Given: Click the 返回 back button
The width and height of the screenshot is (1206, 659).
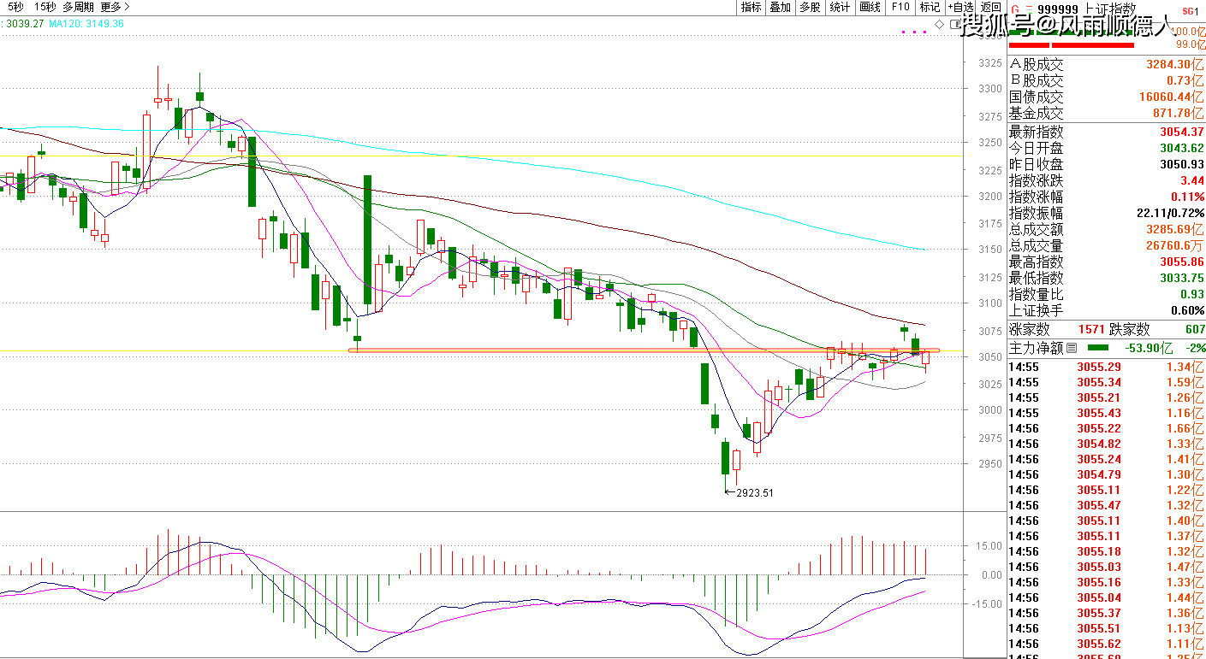Looking at the screenshot, I should pyautogui.click(x=991, y=7).
